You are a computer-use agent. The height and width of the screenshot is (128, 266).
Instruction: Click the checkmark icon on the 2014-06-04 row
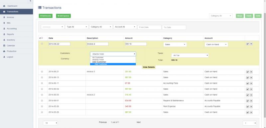247,89
